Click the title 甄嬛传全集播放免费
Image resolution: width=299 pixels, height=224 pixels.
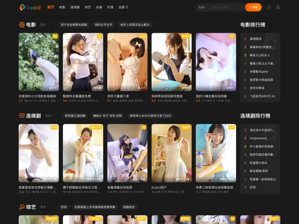[77, 96]
